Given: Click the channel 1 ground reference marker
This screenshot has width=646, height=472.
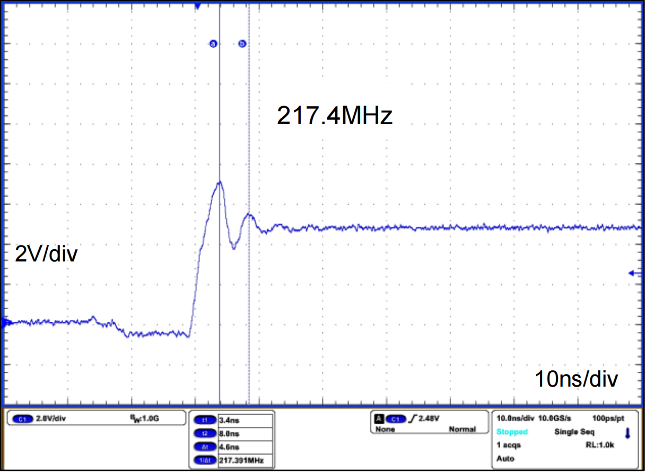Looking at the screenshot, I should pyautogui.click(x=6, y=322).
